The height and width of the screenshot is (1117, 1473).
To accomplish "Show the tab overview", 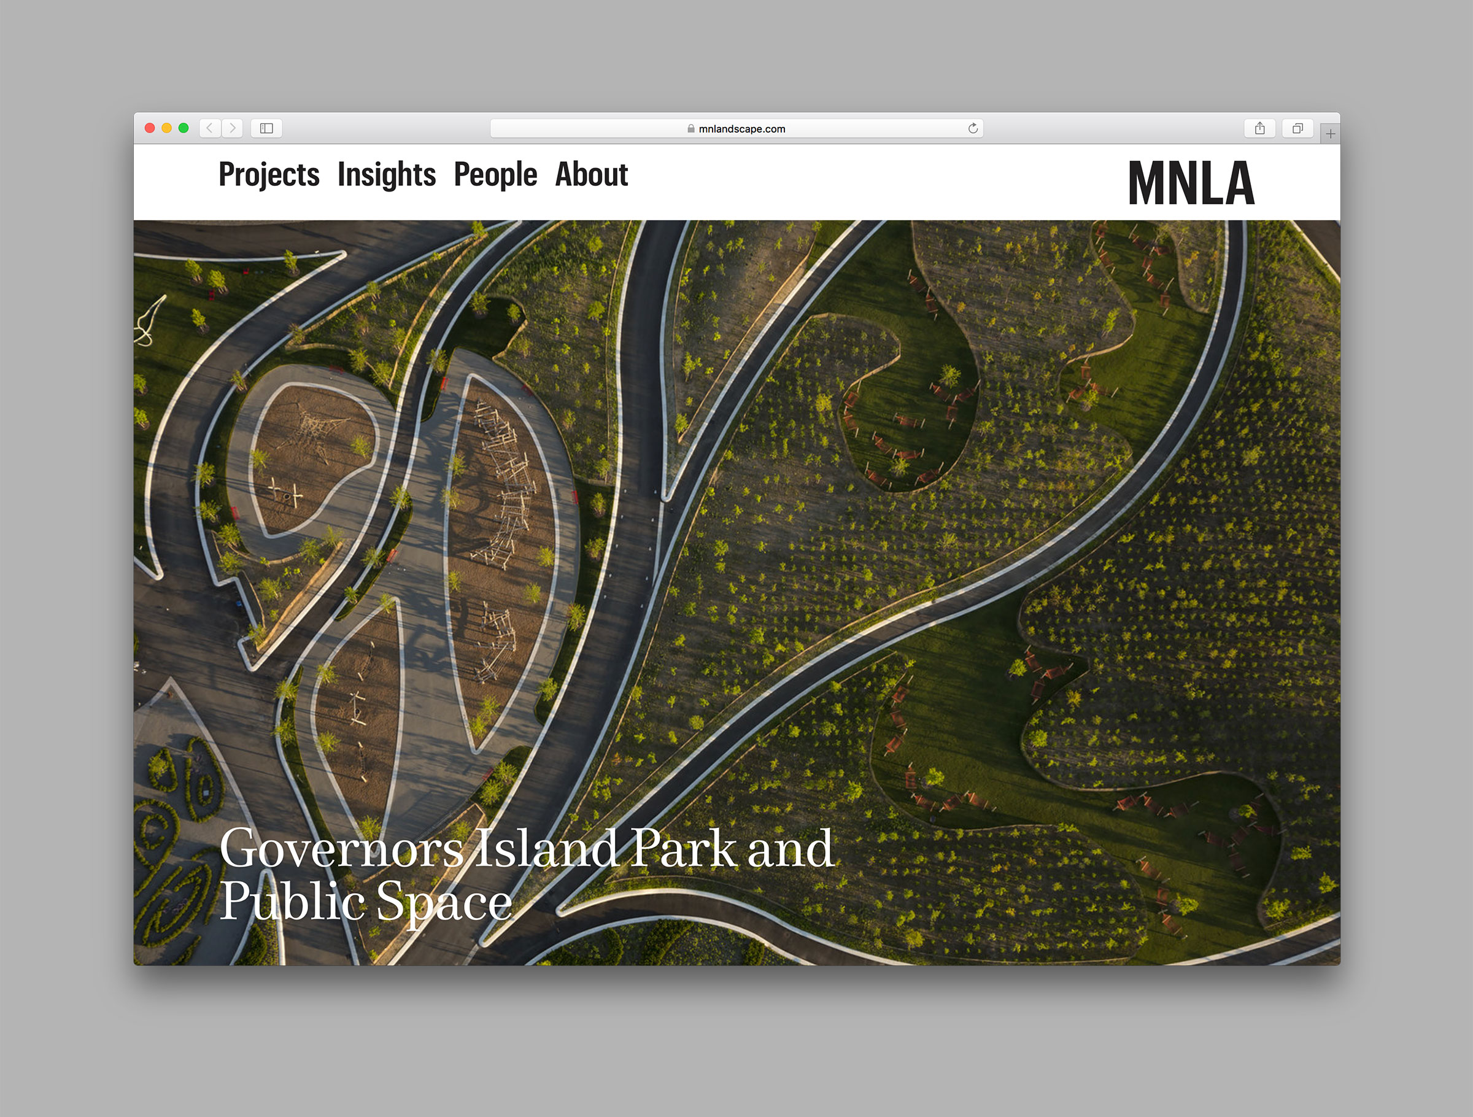I will [x=1297, y=128].
